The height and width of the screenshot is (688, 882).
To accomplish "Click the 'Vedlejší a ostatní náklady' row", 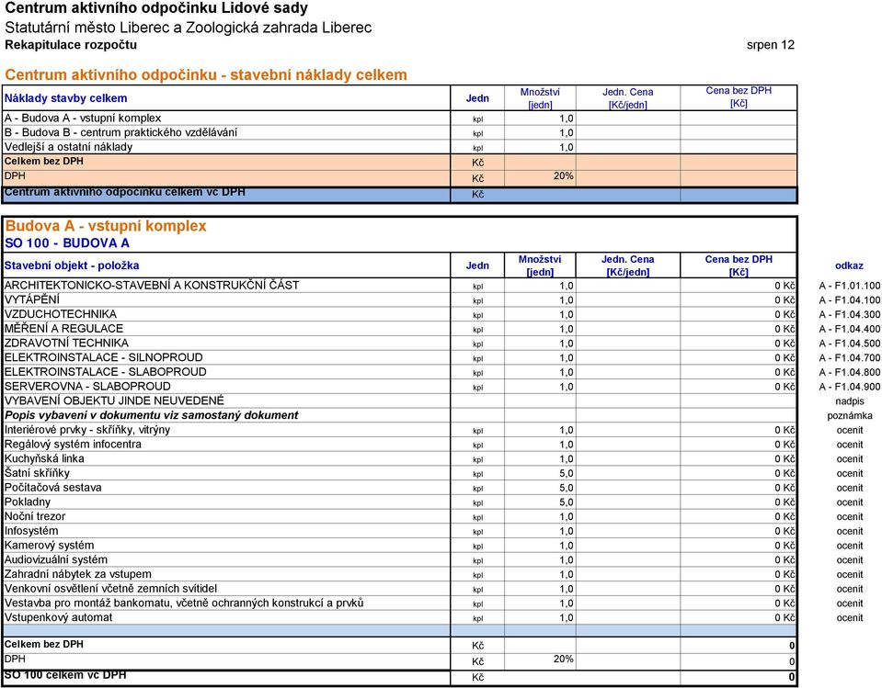I will point(399,147).
